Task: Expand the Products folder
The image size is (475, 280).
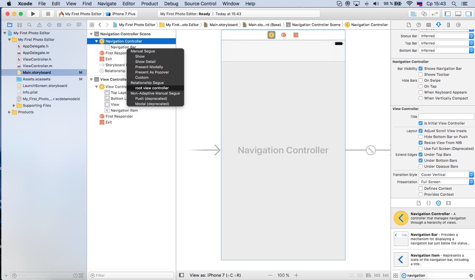Action: [x=9, y=112]
